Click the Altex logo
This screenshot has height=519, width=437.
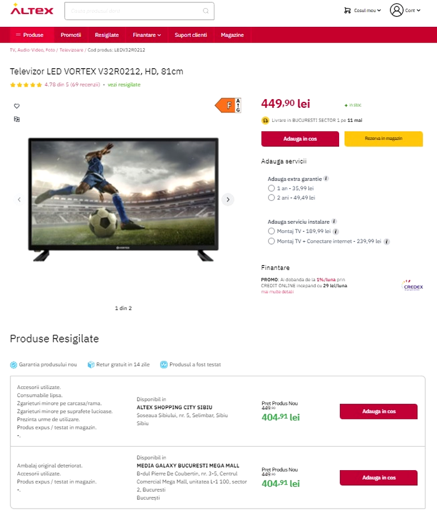point(32,9)
